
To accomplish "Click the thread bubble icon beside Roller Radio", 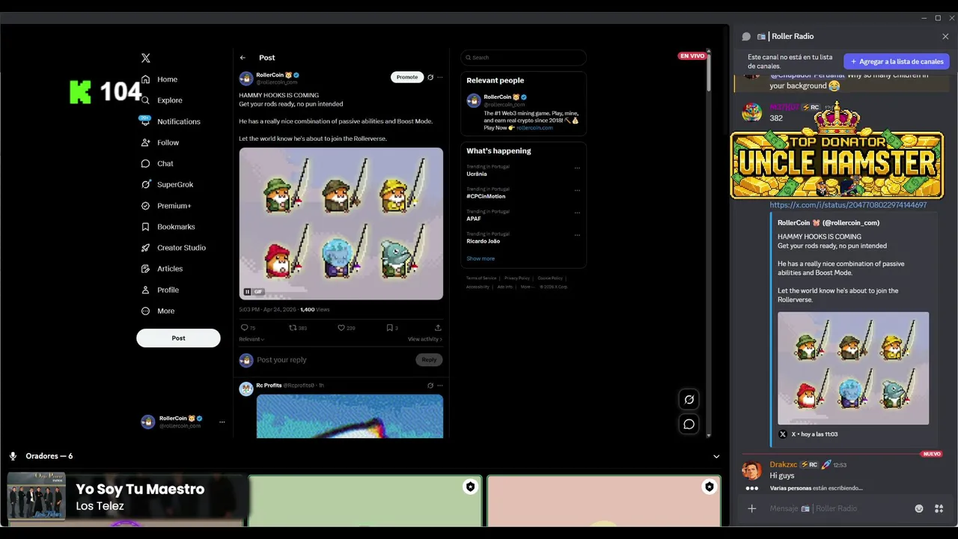I will point(746,37).
